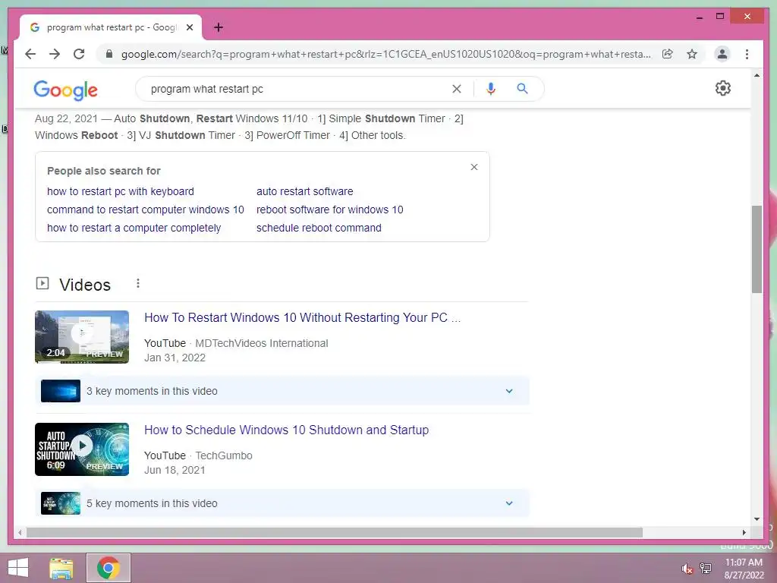Open 'how to restart a computer completely'

pos(134,228)
